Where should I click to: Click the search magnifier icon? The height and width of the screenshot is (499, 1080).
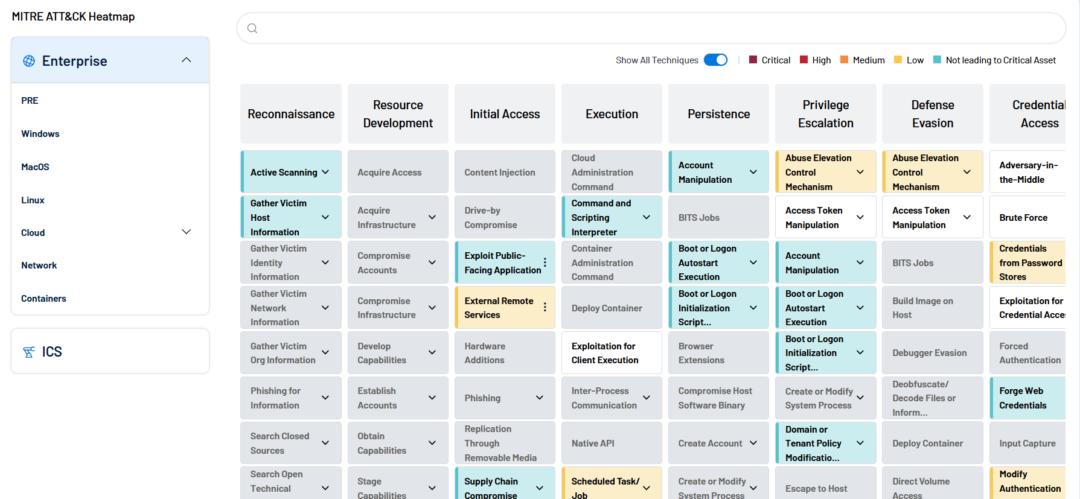(252, 28)
